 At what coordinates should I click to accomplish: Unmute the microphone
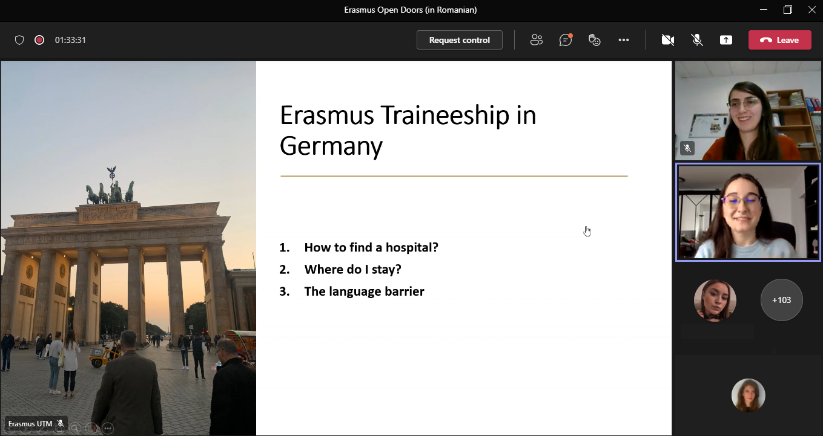pos(697,40)
